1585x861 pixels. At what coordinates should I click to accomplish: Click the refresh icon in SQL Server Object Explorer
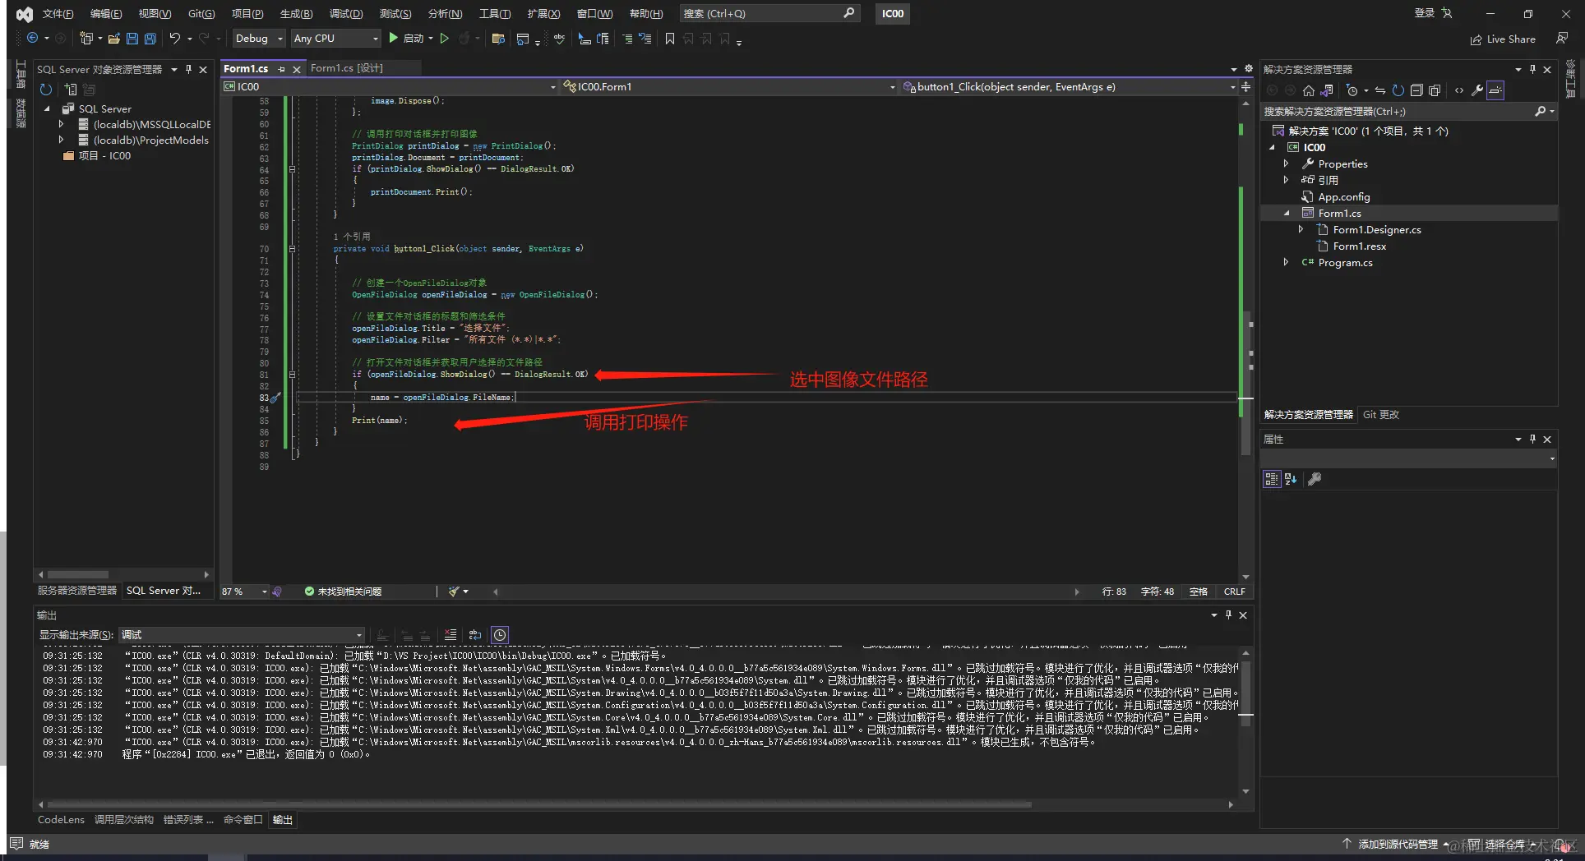point(46,90)
